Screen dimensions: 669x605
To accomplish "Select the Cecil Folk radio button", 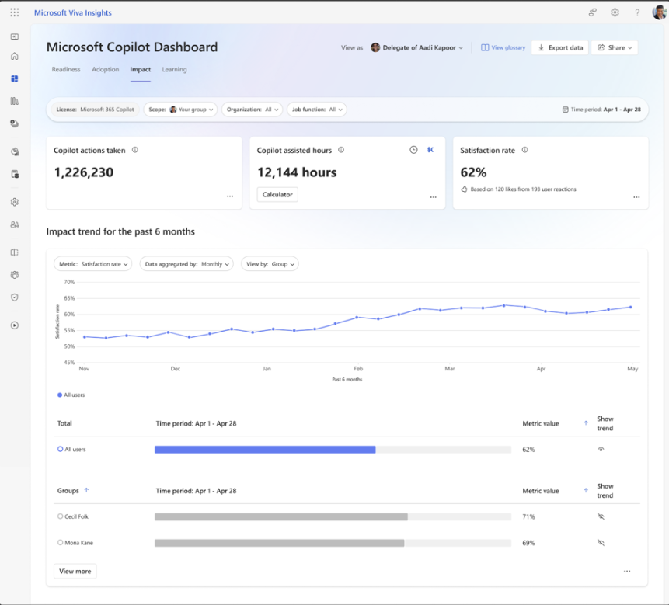I will click(61, 516).
